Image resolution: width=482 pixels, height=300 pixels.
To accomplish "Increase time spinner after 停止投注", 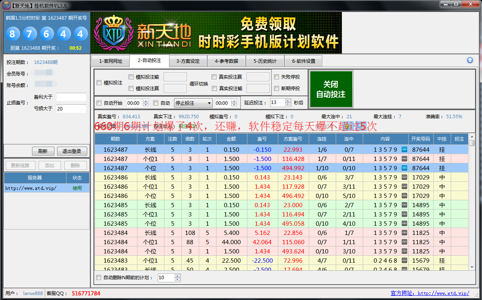I will (234, 101).
